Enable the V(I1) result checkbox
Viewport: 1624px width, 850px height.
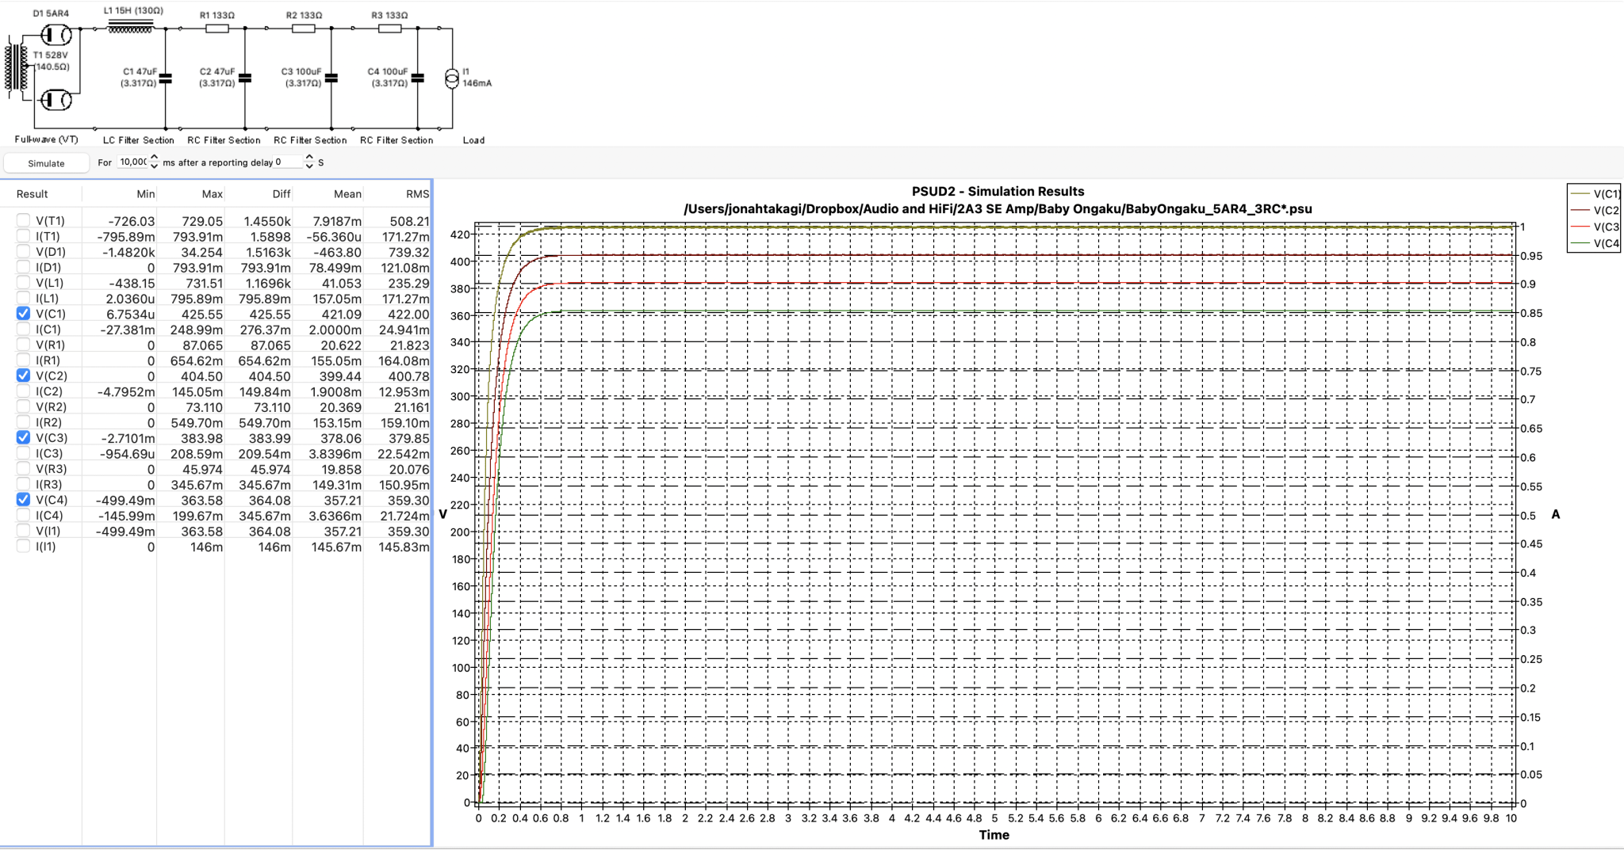23,531
